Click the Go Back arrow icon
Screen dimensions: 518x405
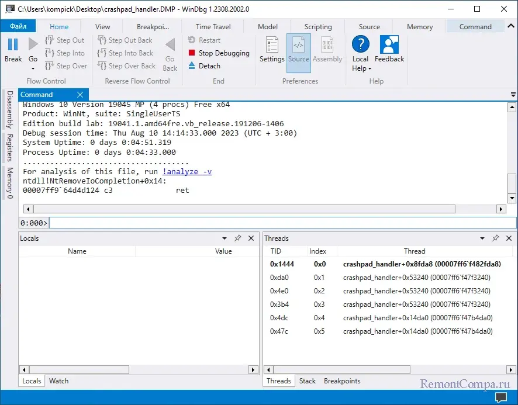[170, 45]
